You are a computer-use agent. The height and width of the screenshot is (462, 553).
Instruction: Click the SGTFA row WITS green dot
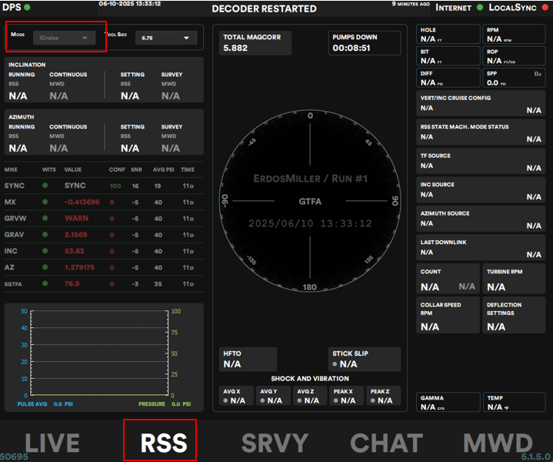click(45, 283)
